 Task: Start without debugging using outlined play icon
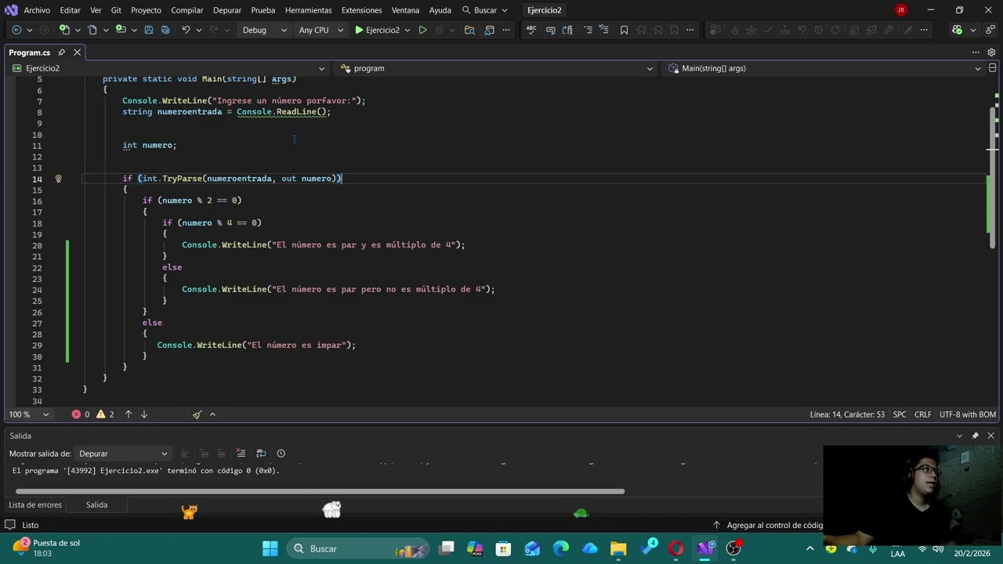[422, 30]
